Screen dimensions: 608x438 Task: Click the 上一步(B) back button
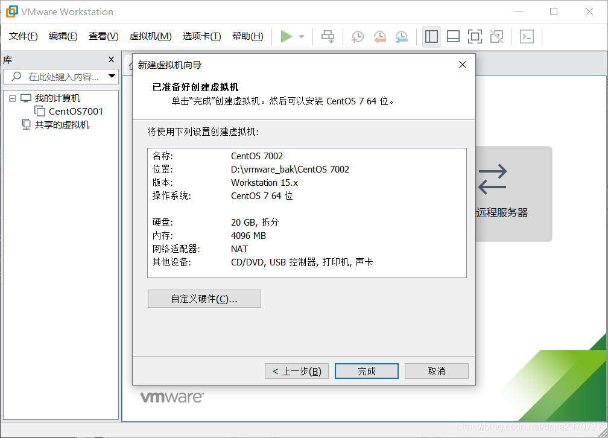point(297,371)
